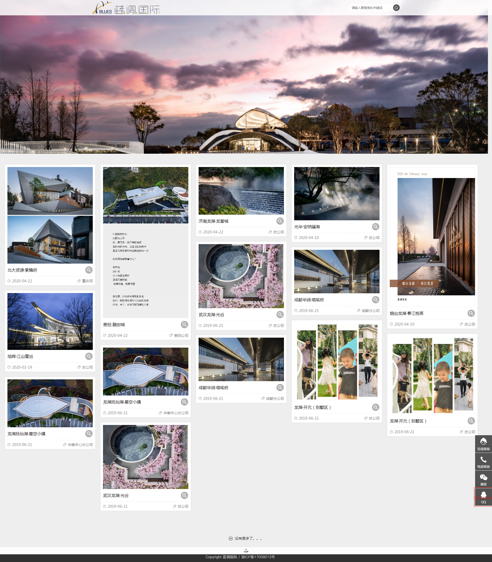Open the 武汉龙湖·光谷 2019-06-21 总公司 card title
This screenshot has width=492, height=562.
(x=211, y=315)
